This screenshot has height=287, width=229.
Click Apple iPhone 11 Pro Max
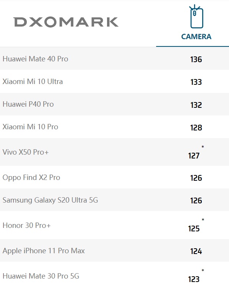click(x=44, y=251)
